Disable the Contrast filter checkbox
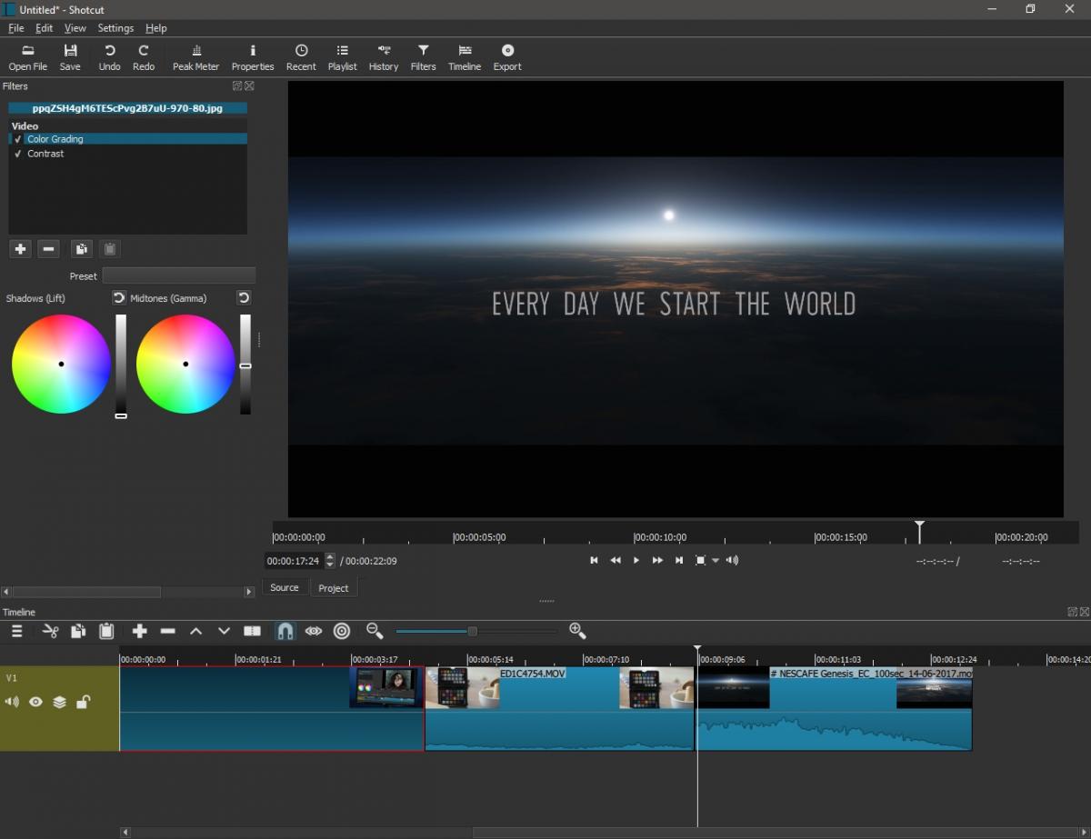The height and width of the screenshot is (839, 1091). (18, 154)
